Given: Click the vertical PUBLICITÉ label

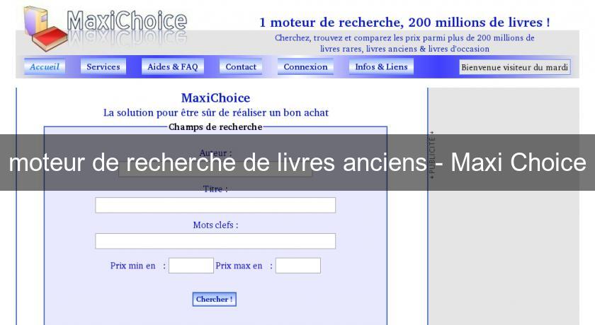Looking at the screenshot, I should [431, 155].
